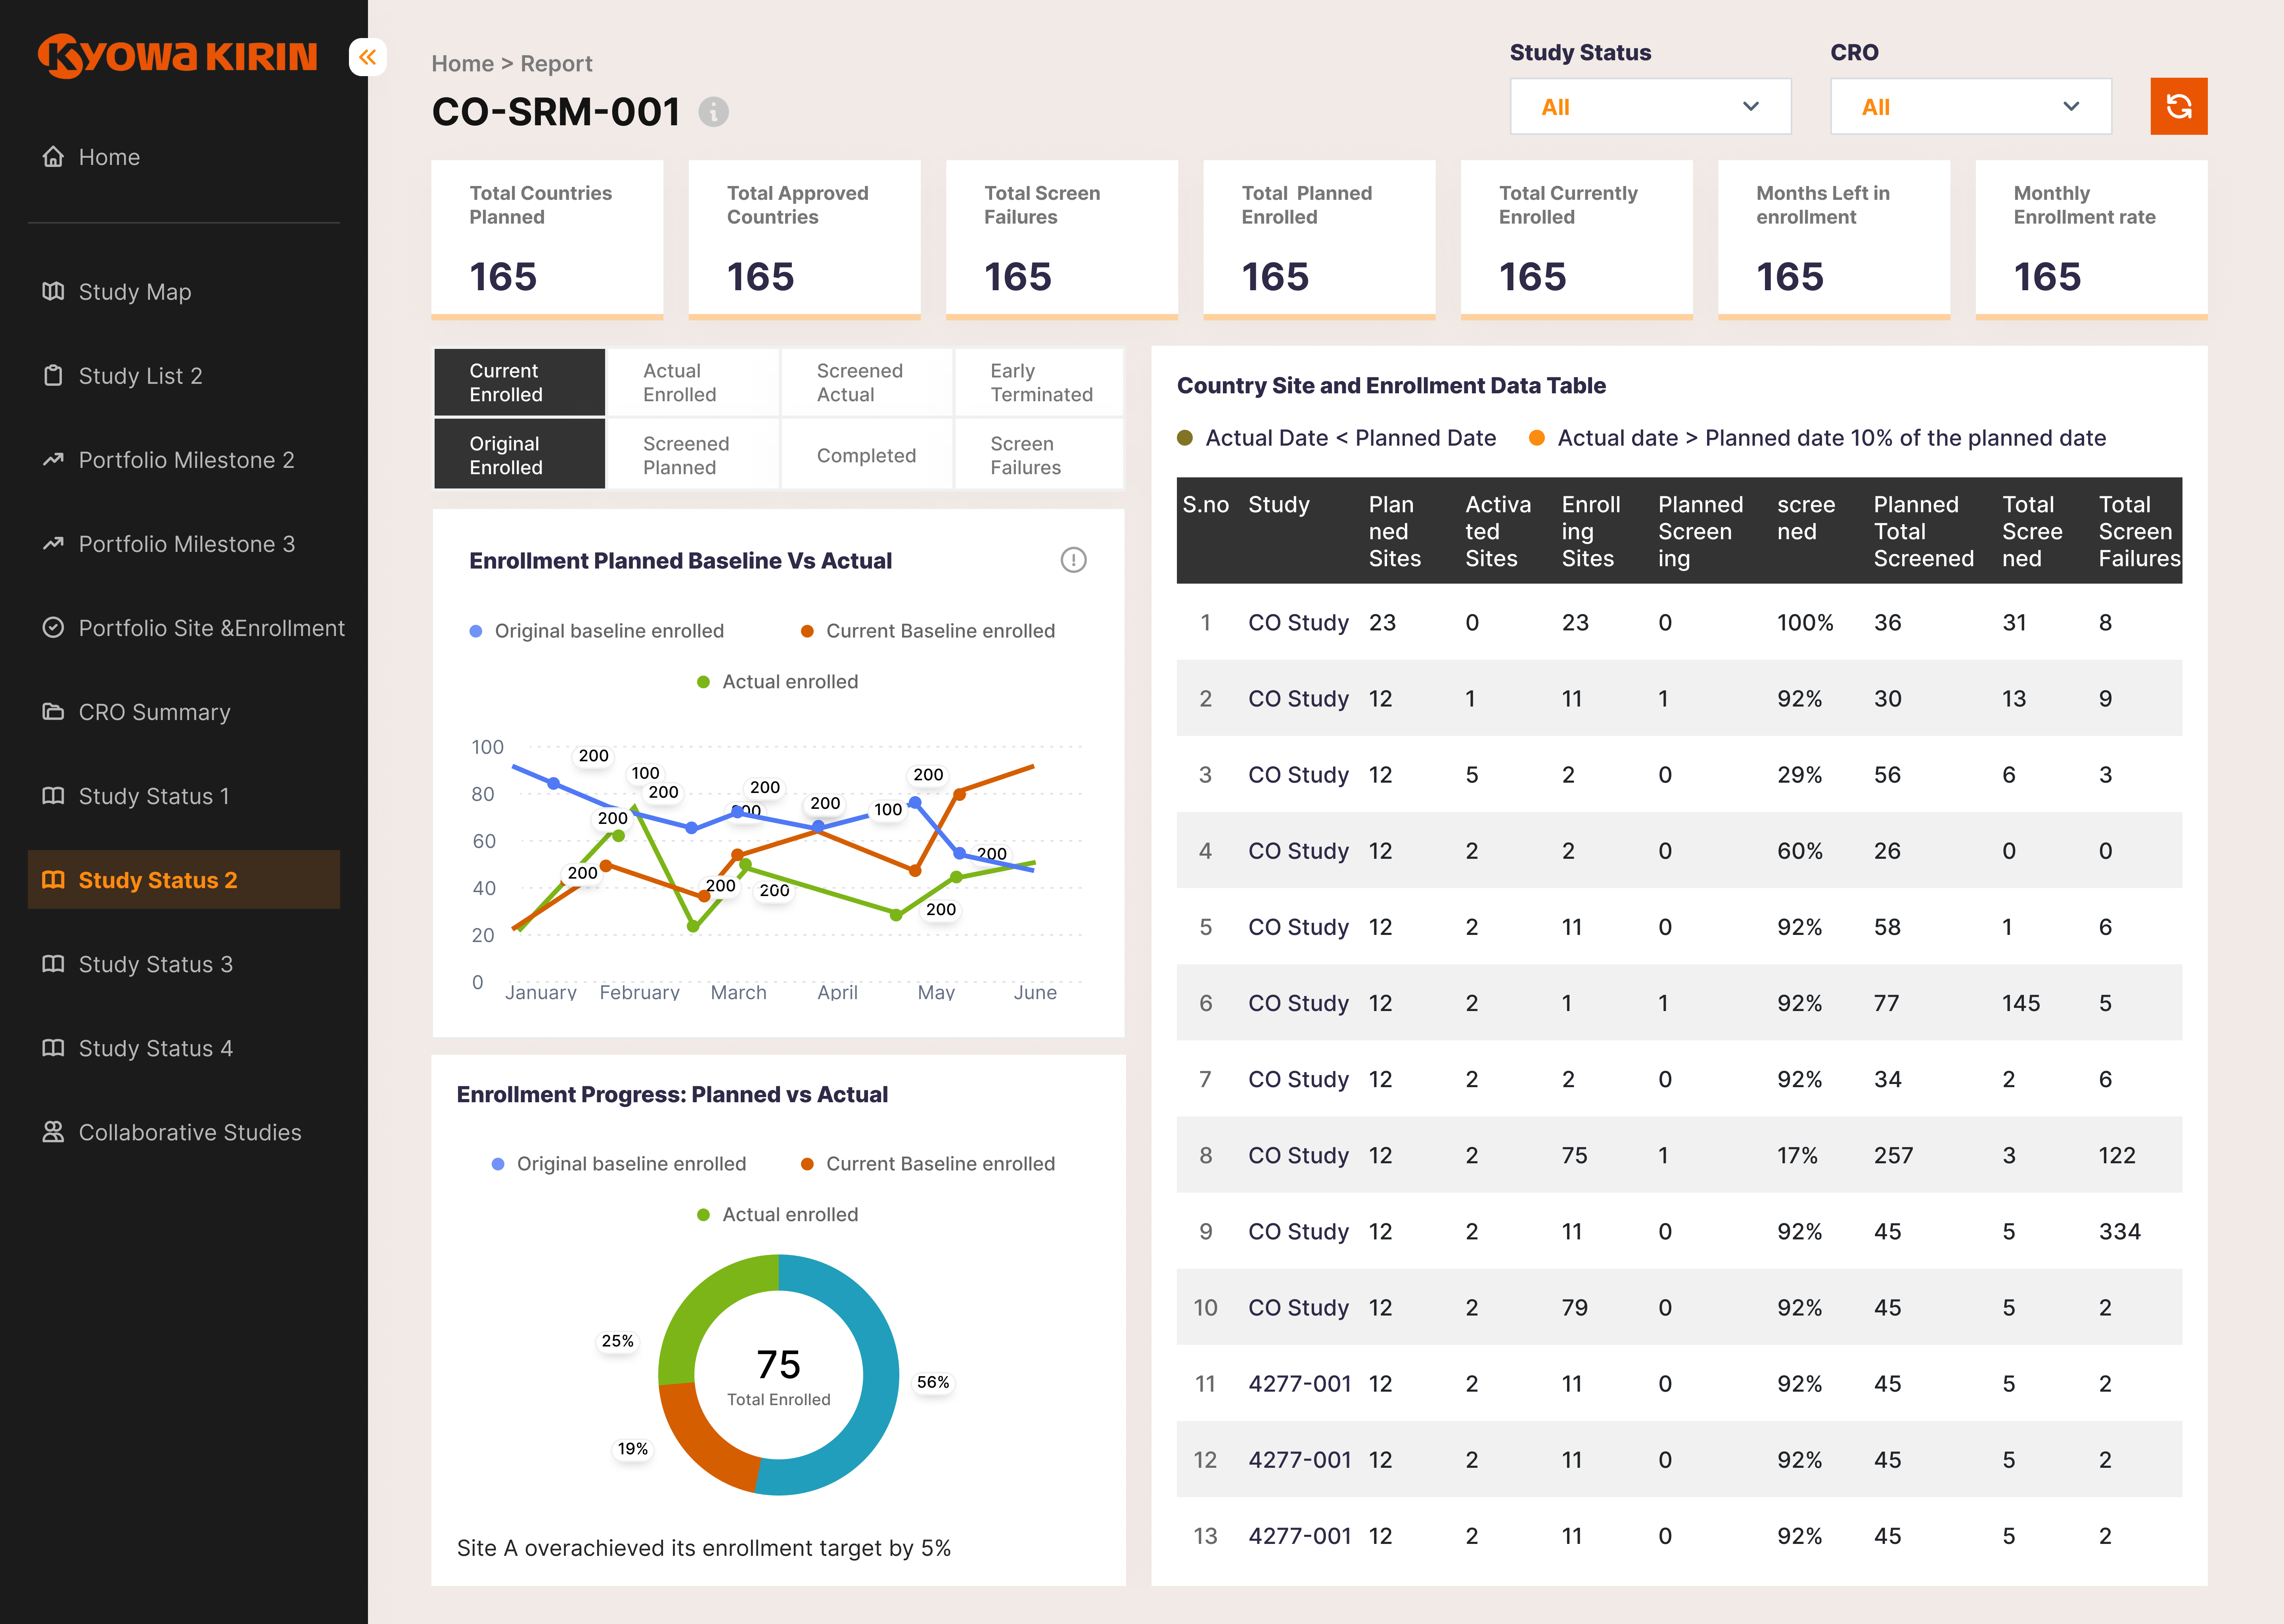2284x1624 pixels.
Task: Click the Study Status 2 book icon
Action: [x=53, y=880]
